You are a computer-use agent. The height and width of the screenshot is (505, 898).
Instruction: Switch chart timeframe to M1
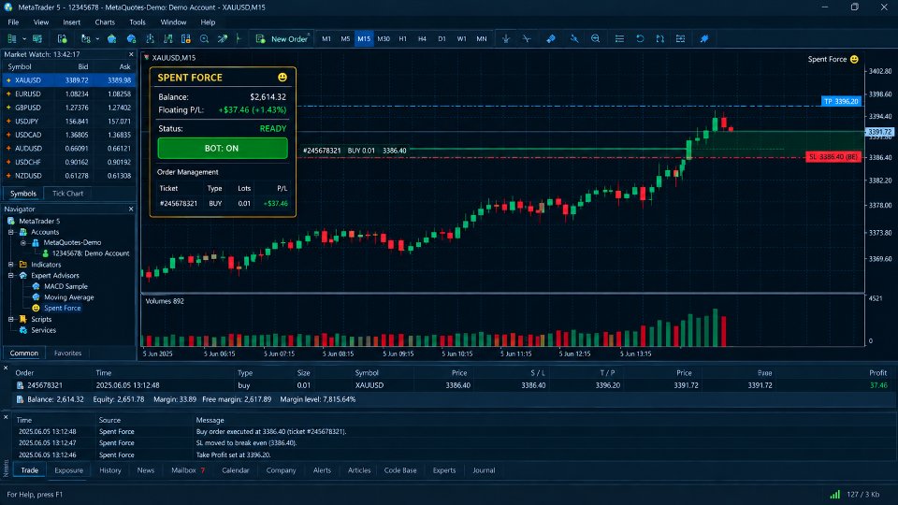(x=326, y=39)
